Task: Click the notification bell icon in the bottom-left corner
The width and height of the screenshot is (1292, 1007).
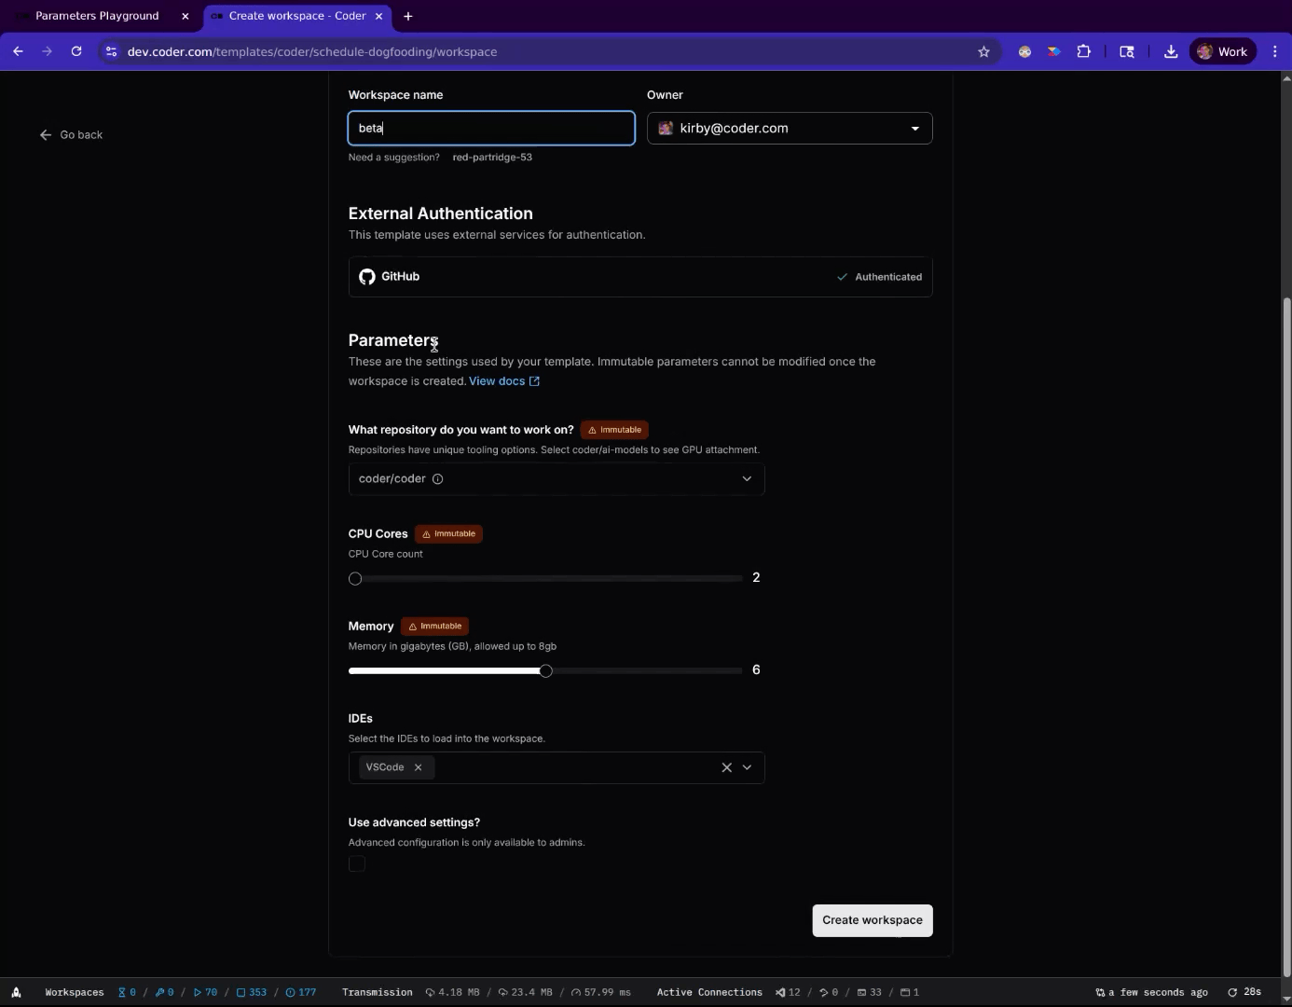Action: [17, 992]
